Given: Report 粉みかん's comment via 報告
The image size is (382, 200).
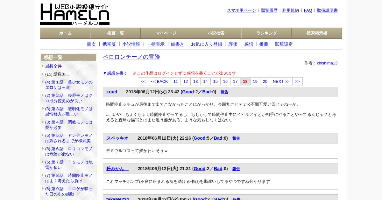Looking at the screenshot, I should coord(236,169).
